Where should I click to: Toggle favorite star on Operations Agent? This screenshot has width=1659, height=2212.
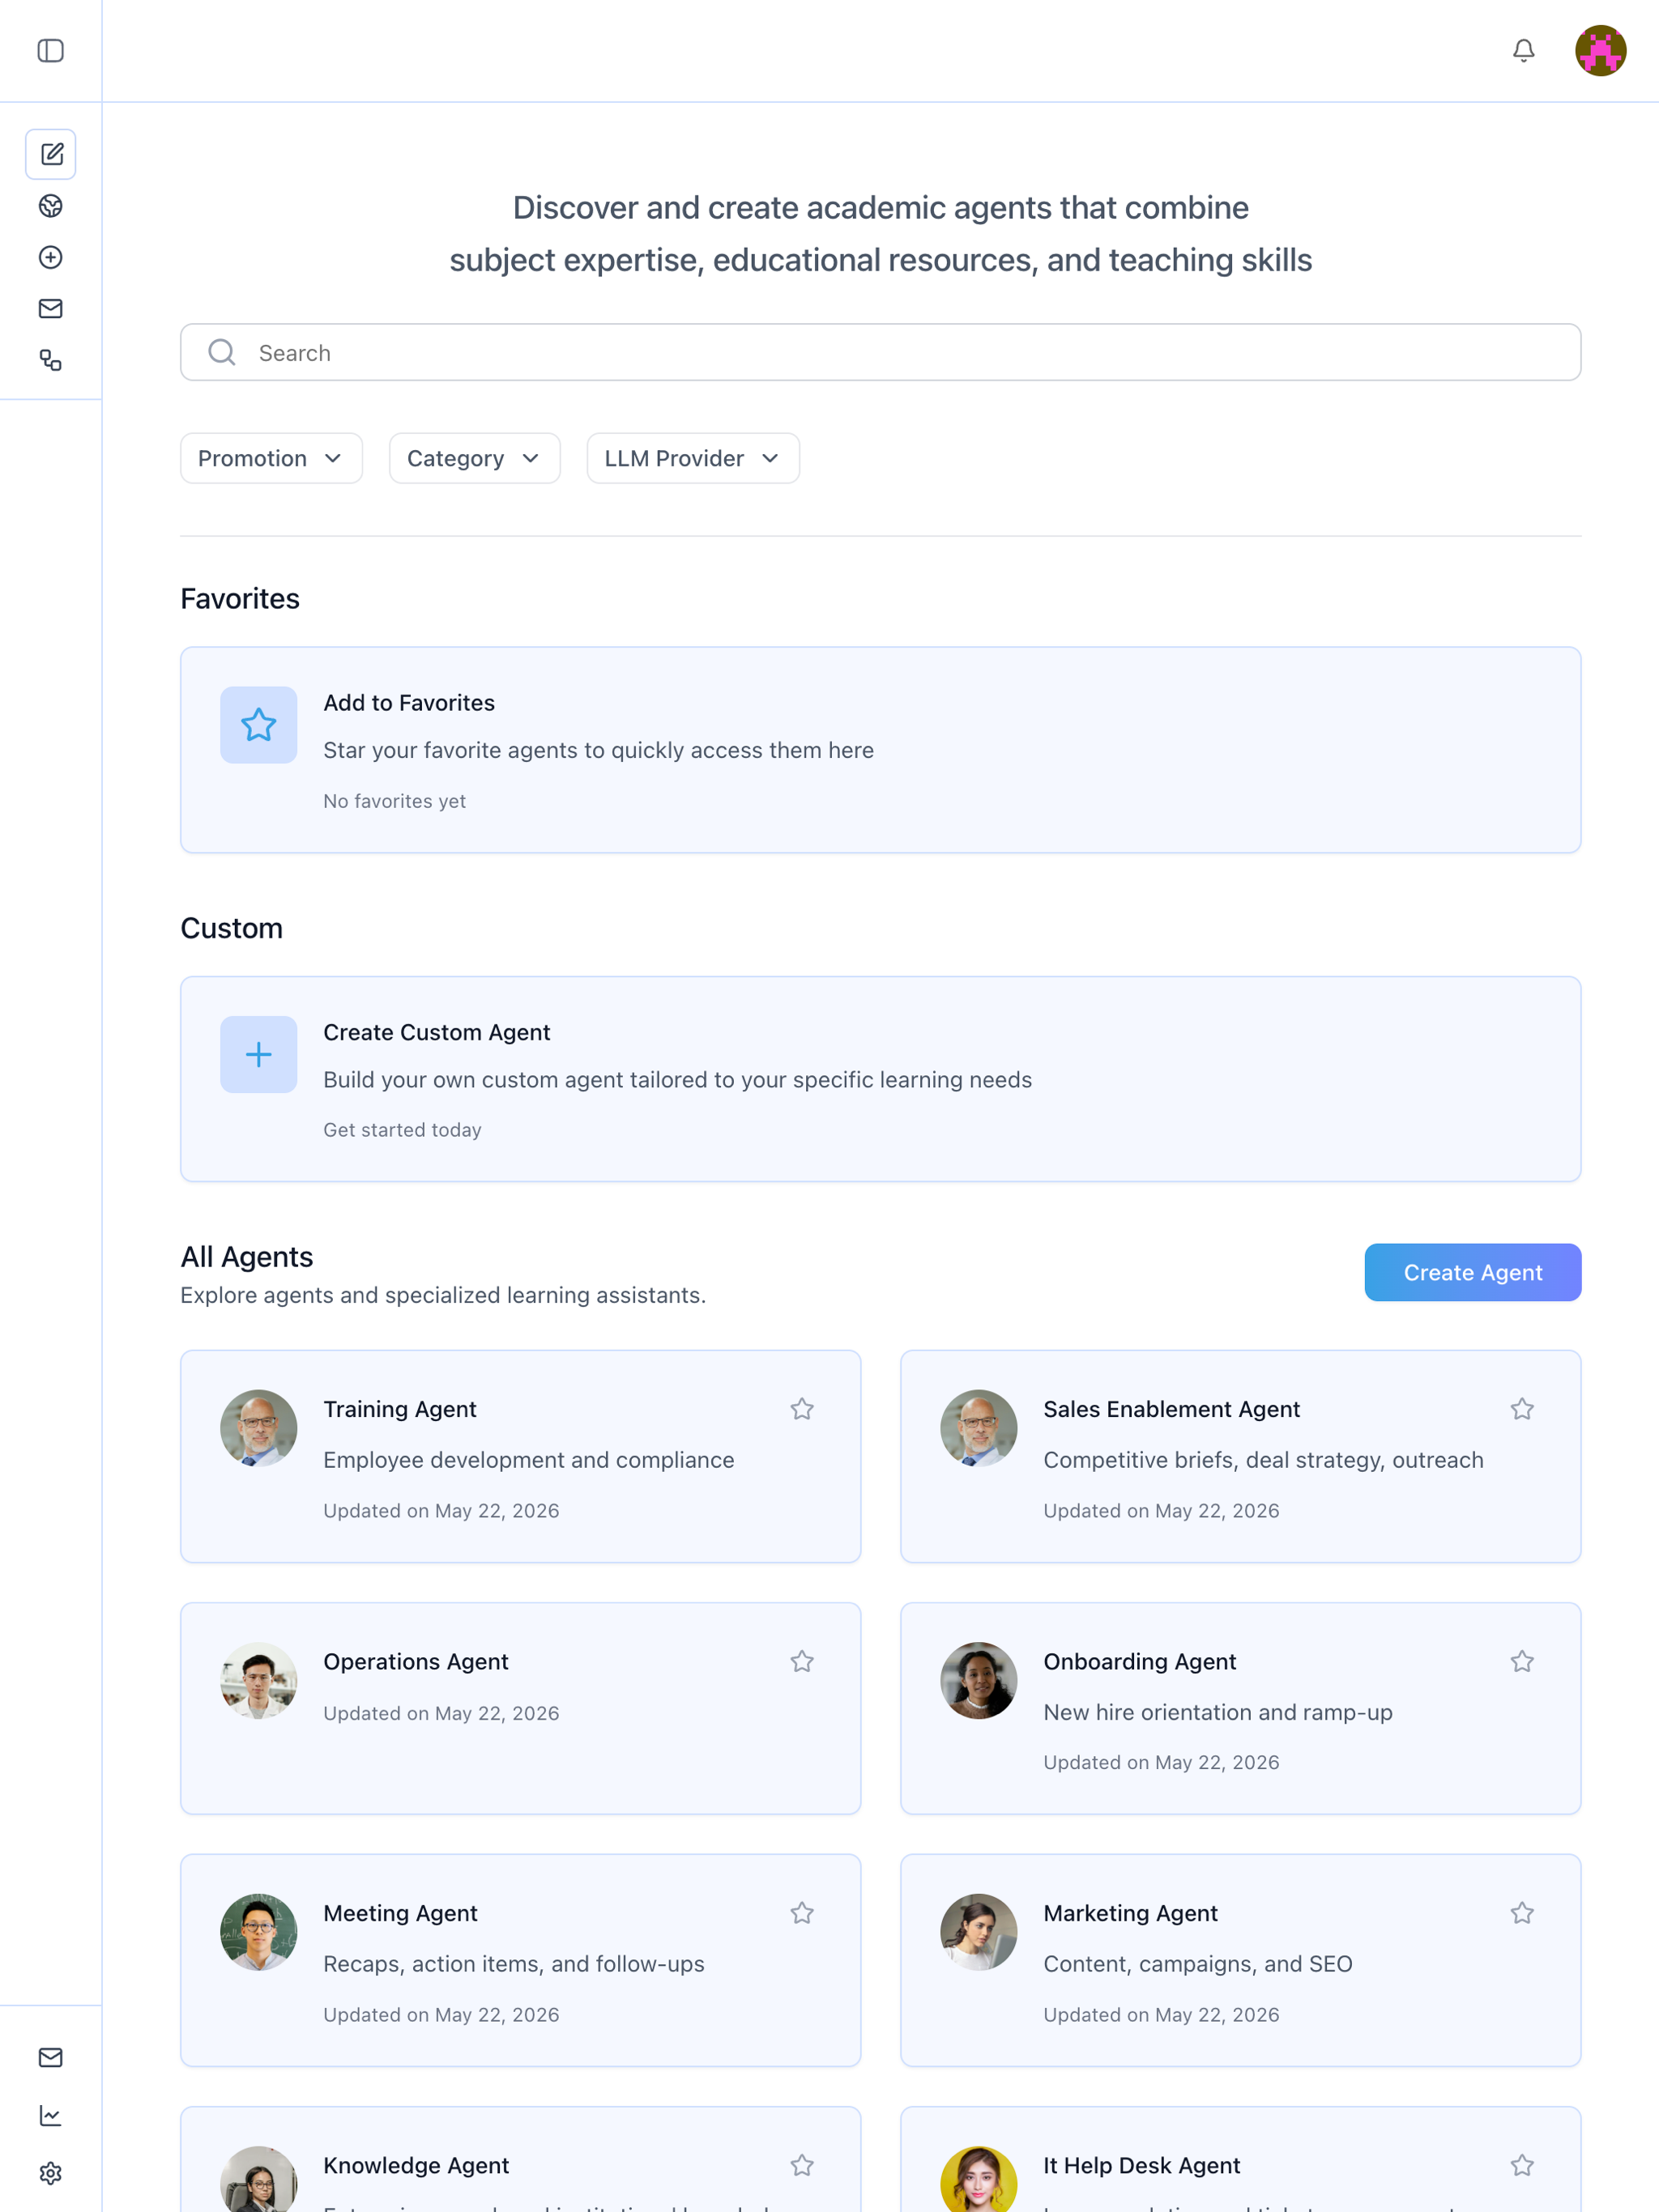pos(801,1661)
